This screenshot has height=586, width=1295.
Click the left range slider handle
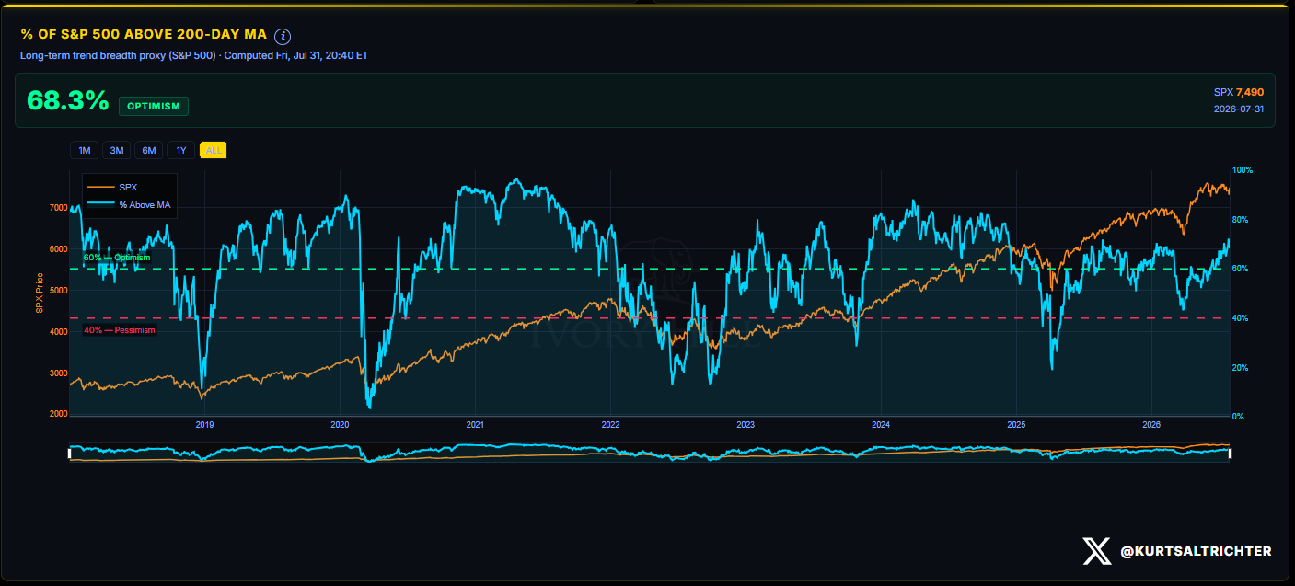[69, 453]
